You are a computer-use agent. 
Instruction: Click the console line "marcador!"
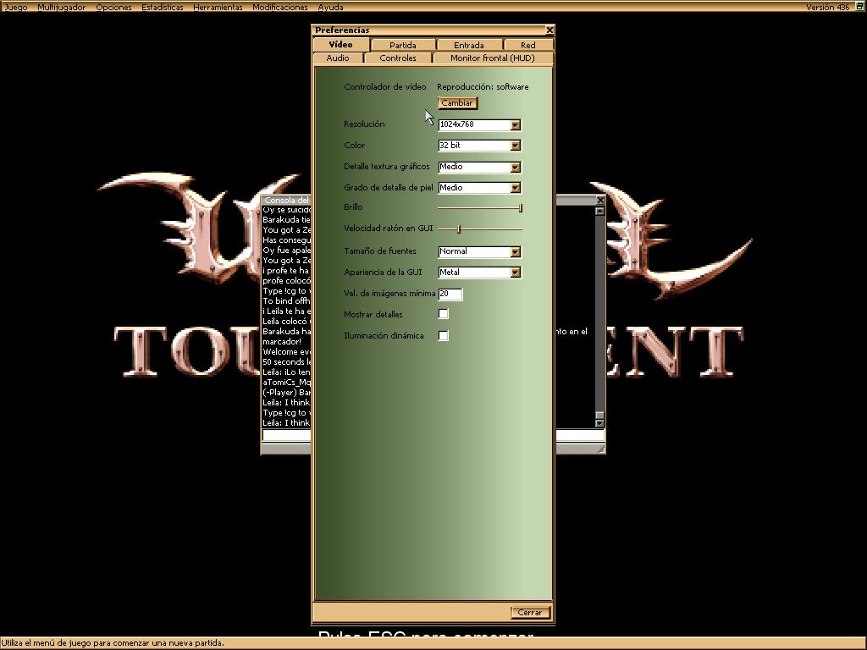(x=282, y=342)
